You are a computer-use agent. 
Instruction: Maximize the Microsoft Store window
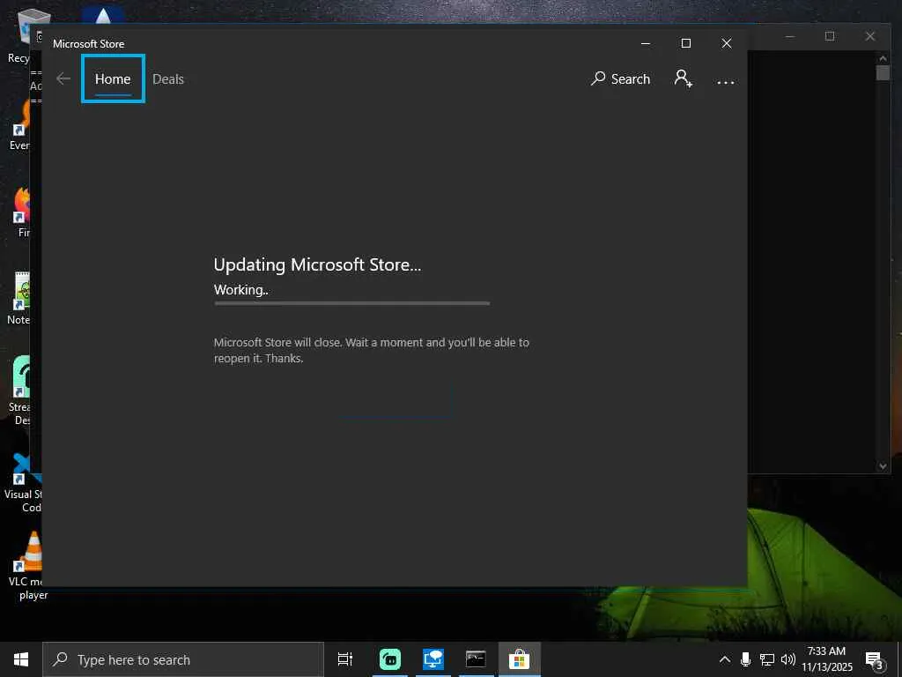click(x=685, y=43)
